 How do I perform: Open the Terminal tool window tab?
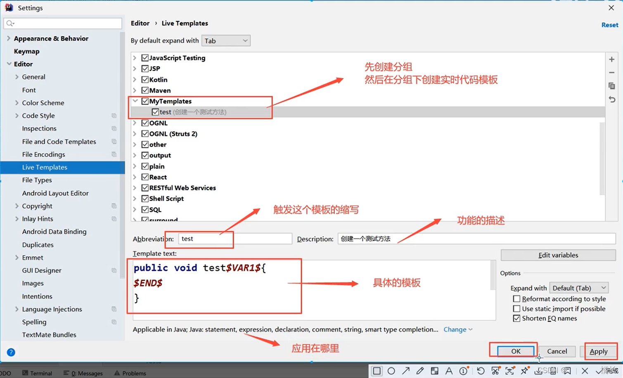pos(37,373)
